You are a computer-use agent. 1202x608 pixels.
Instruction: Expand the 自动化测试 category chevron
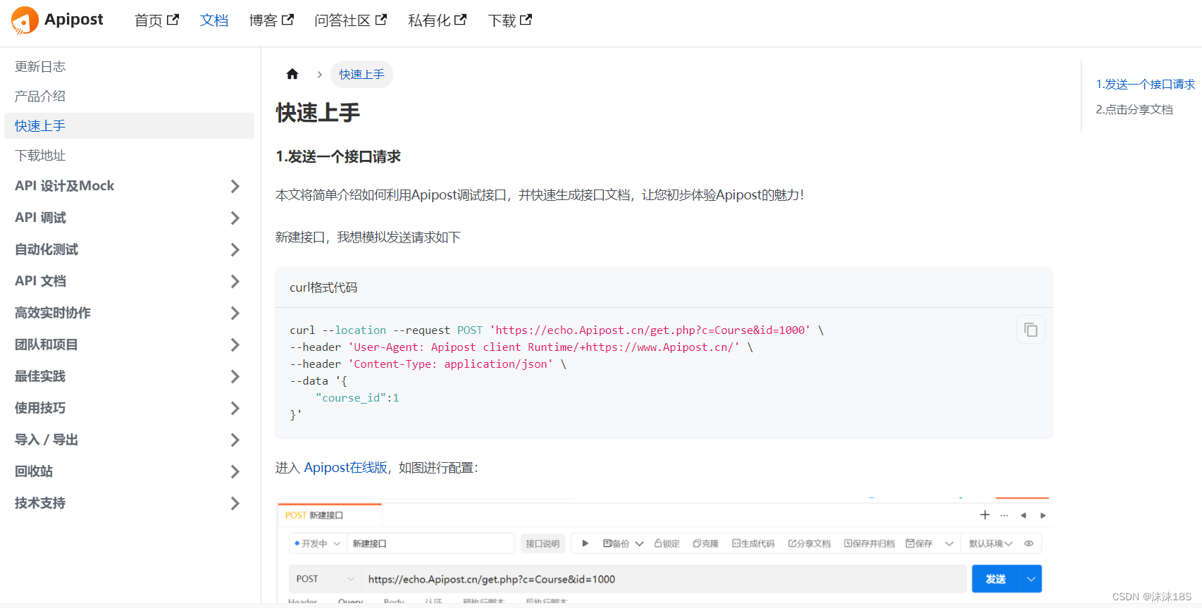[x=235, y=249]
